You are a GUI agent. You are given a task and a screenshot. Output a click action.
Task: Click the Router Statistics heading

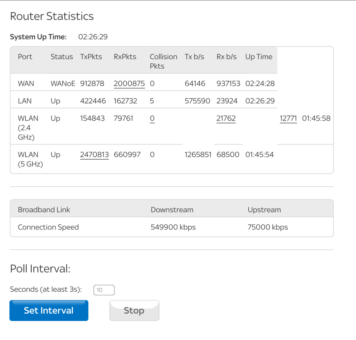52,16
